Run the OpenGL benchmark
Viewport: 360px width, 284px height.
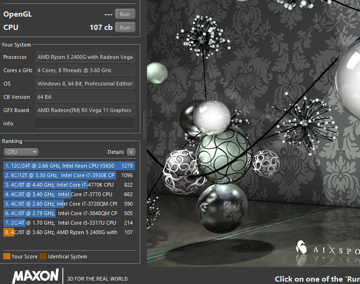pos(125,14)
